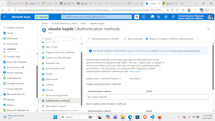Screen dimensions: 215x121
Task: Click the Windows Start button
Action: (55, 117)
